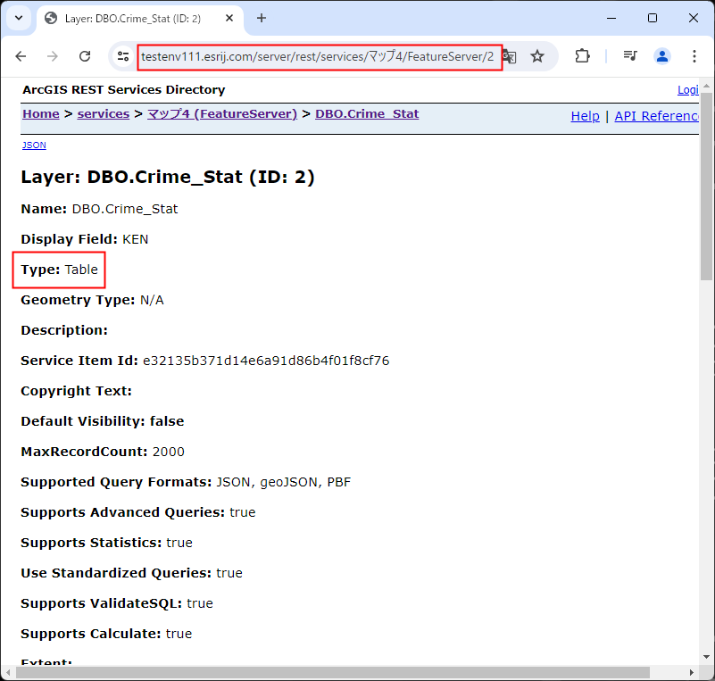
Task: Click the translate page icon
Action: pyautogui.click(x=510, y=56)
